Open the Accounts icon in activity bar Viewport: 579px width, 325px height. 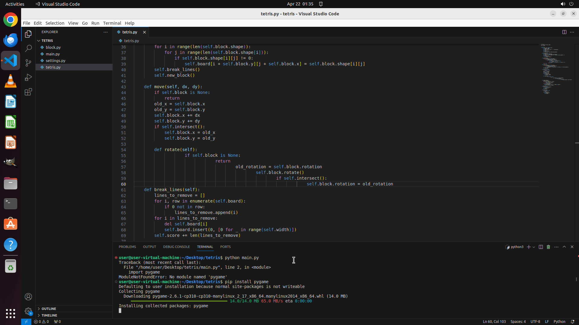click(x=28, y=297)
